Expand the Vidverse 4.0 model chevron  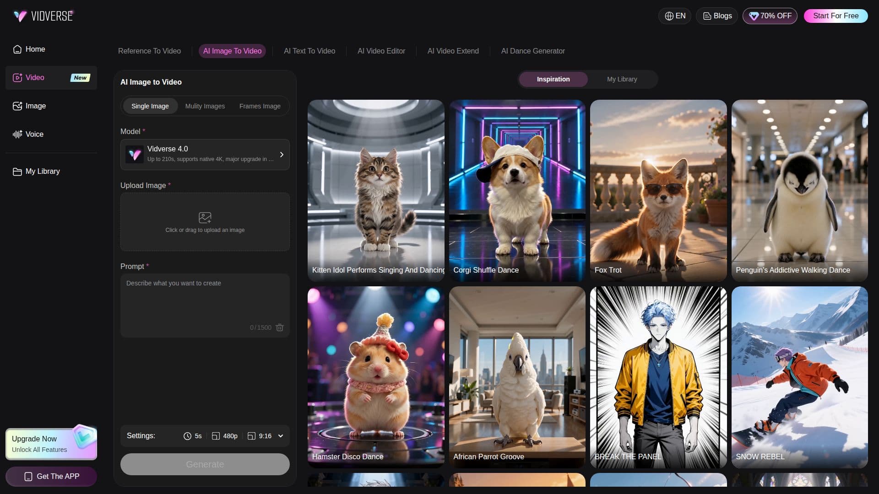pos(282,155)
